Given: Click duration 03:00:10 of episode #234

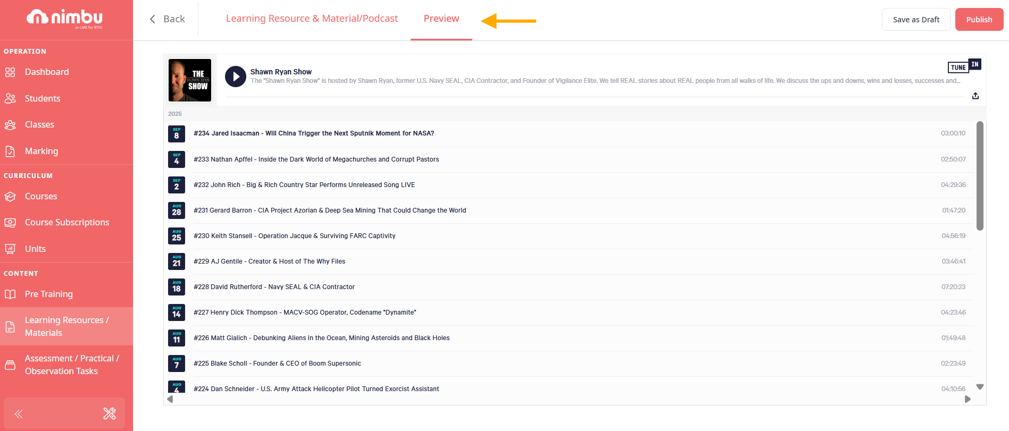Looking at the screenshot, I should (953, 134).
